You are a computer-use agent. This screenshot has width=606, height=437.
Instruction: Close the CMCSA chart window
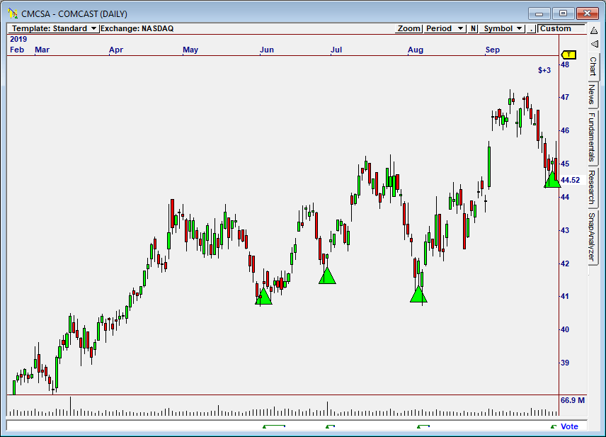(587, 13)
